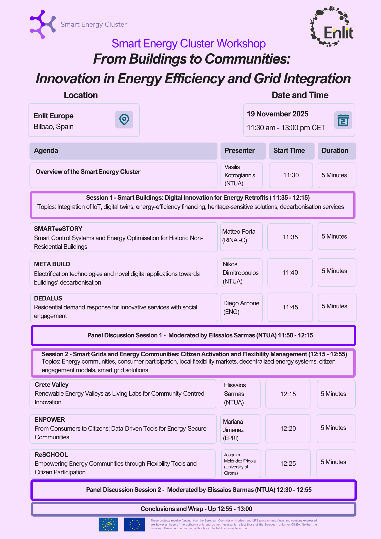The width and height of the screenshot is (381, 539).
Task: Click the 'Crete Valley' agenda item
Action: [123, 394]
